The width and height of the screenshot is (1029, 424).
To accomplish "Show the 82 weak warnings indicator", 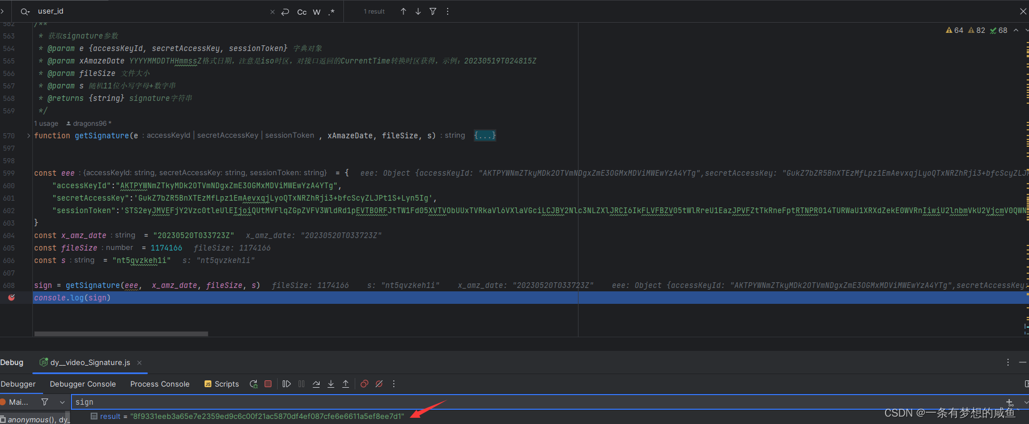I will click(x=977, y=31).
